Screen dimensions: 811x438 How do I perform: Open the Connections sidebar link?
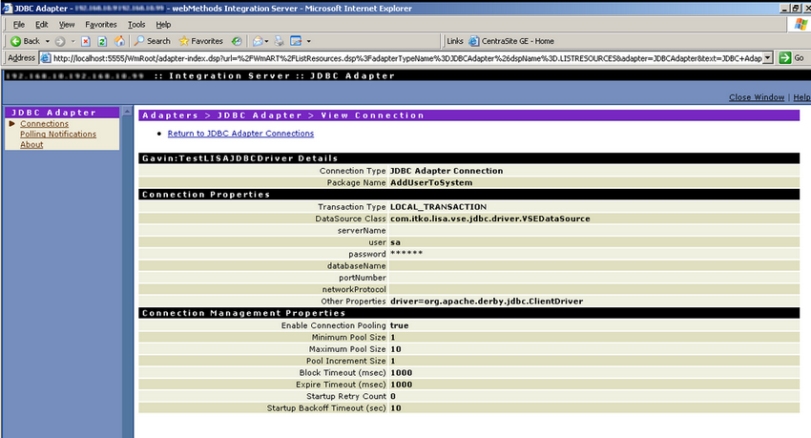point(44,124)
